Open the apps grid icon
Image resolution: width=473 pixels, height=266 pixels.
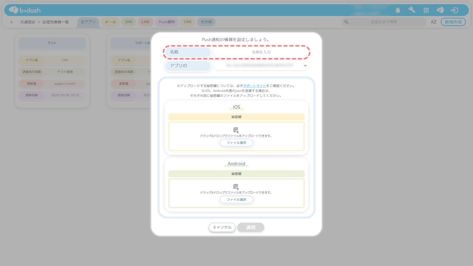tap(426, 10)
